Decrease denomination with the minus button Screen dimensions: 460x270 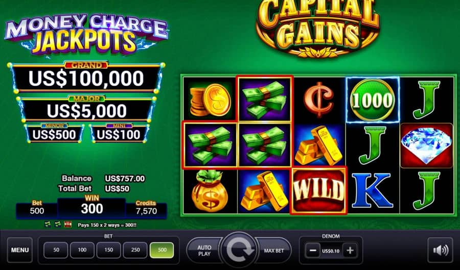tap(312, 251)
